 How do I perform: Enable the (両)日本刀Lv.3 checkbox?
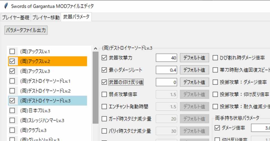click(x=12, y=110)
